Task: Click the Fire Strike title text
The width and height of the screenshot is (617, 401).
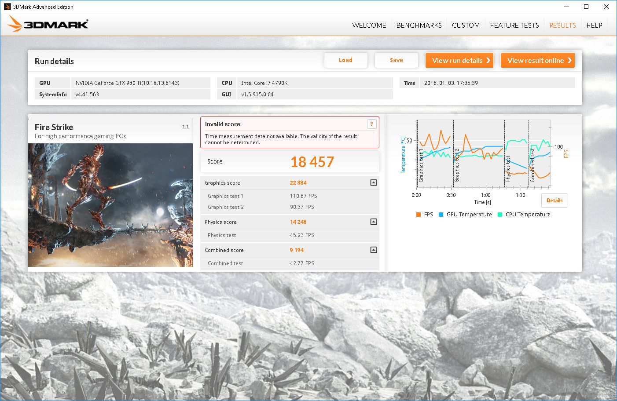Action: 54,127
